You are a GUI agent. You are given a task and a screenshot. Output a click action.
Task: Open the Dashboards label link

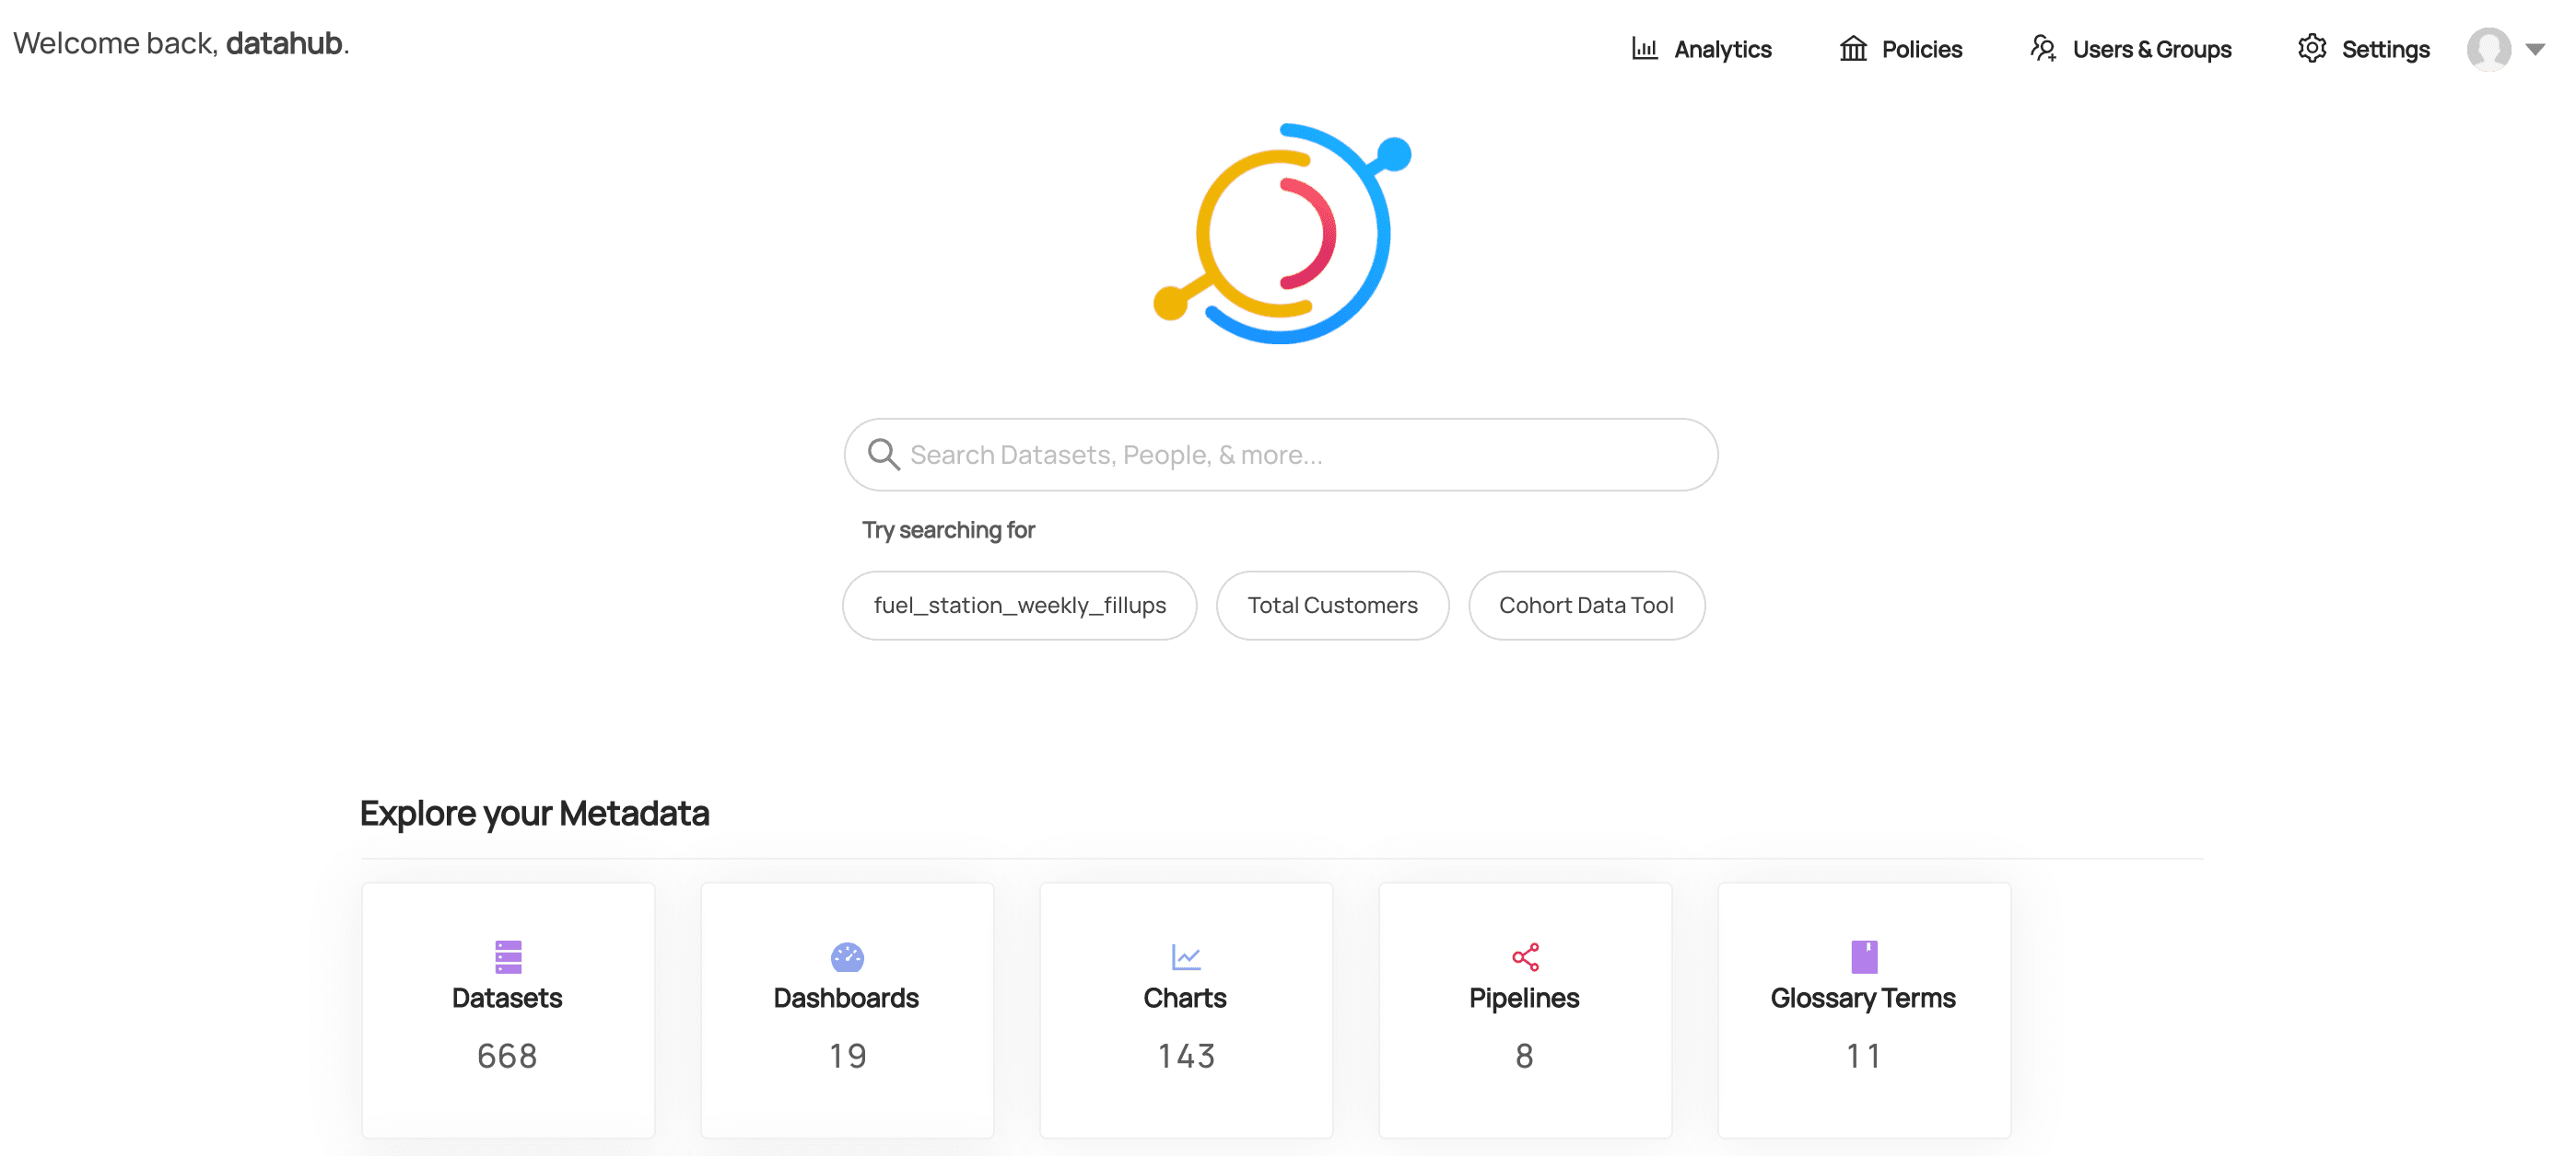pyautogui.click(x=846, y=998)
